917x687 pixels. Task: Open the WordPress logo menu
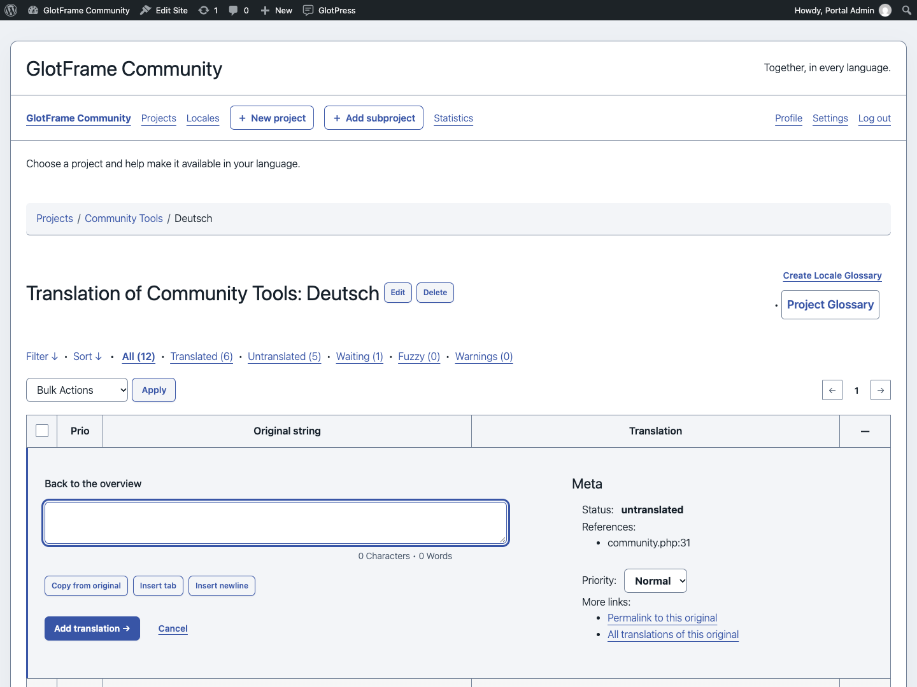(11, 10)
